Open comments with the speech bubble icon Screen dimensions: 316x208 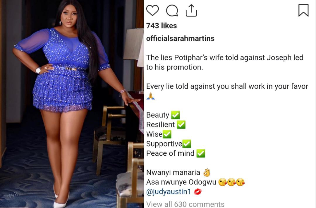[x=172, y=11]
